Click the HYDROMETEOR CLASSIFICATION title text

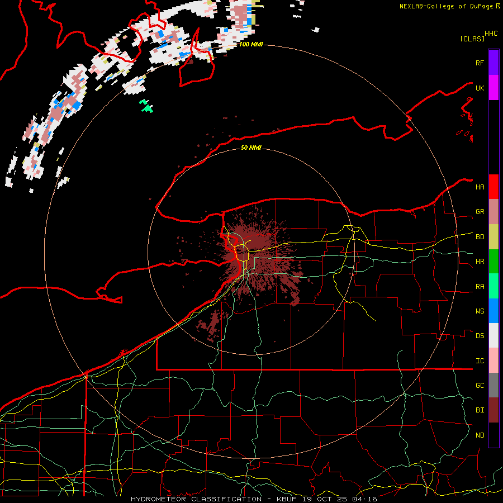point(196,499)
